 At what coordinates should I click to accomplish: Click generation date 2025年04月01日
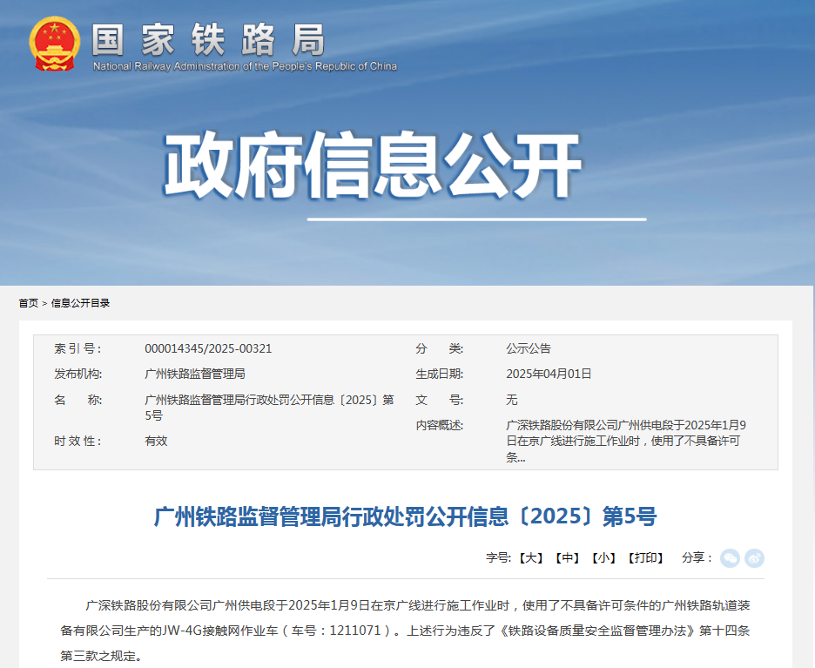(549, 374)
